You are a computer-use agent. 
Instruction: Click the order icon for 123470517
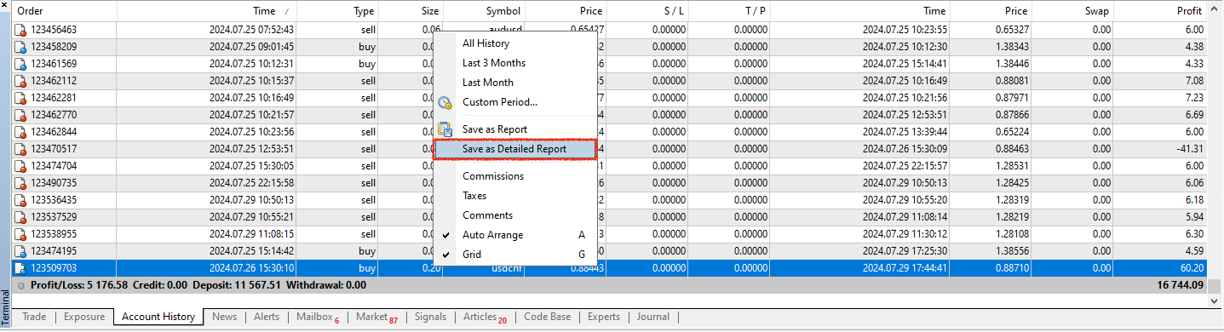[20, 149]
